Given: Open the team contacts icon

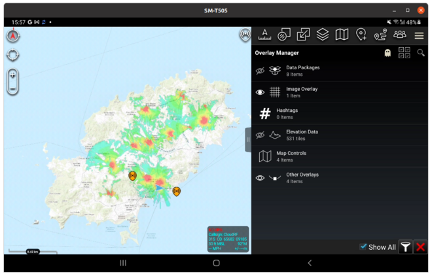Looking at the screenshot, I should point(399,35).
